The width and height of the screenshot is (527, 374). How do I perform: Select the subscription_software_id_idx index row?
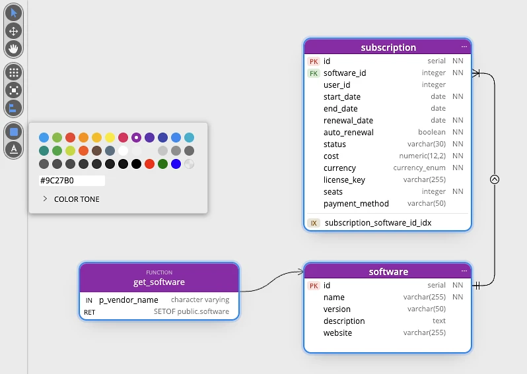point(387,223)
